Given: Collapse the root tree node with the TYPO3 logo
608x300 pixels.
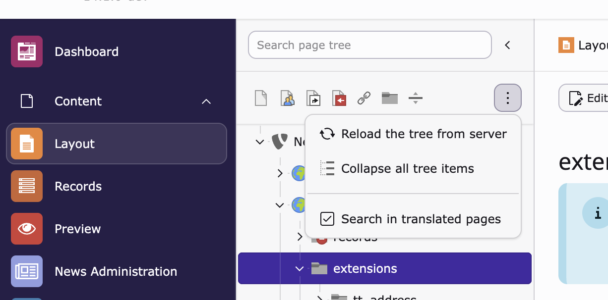Looking at the screenshot, I should 259,142.
